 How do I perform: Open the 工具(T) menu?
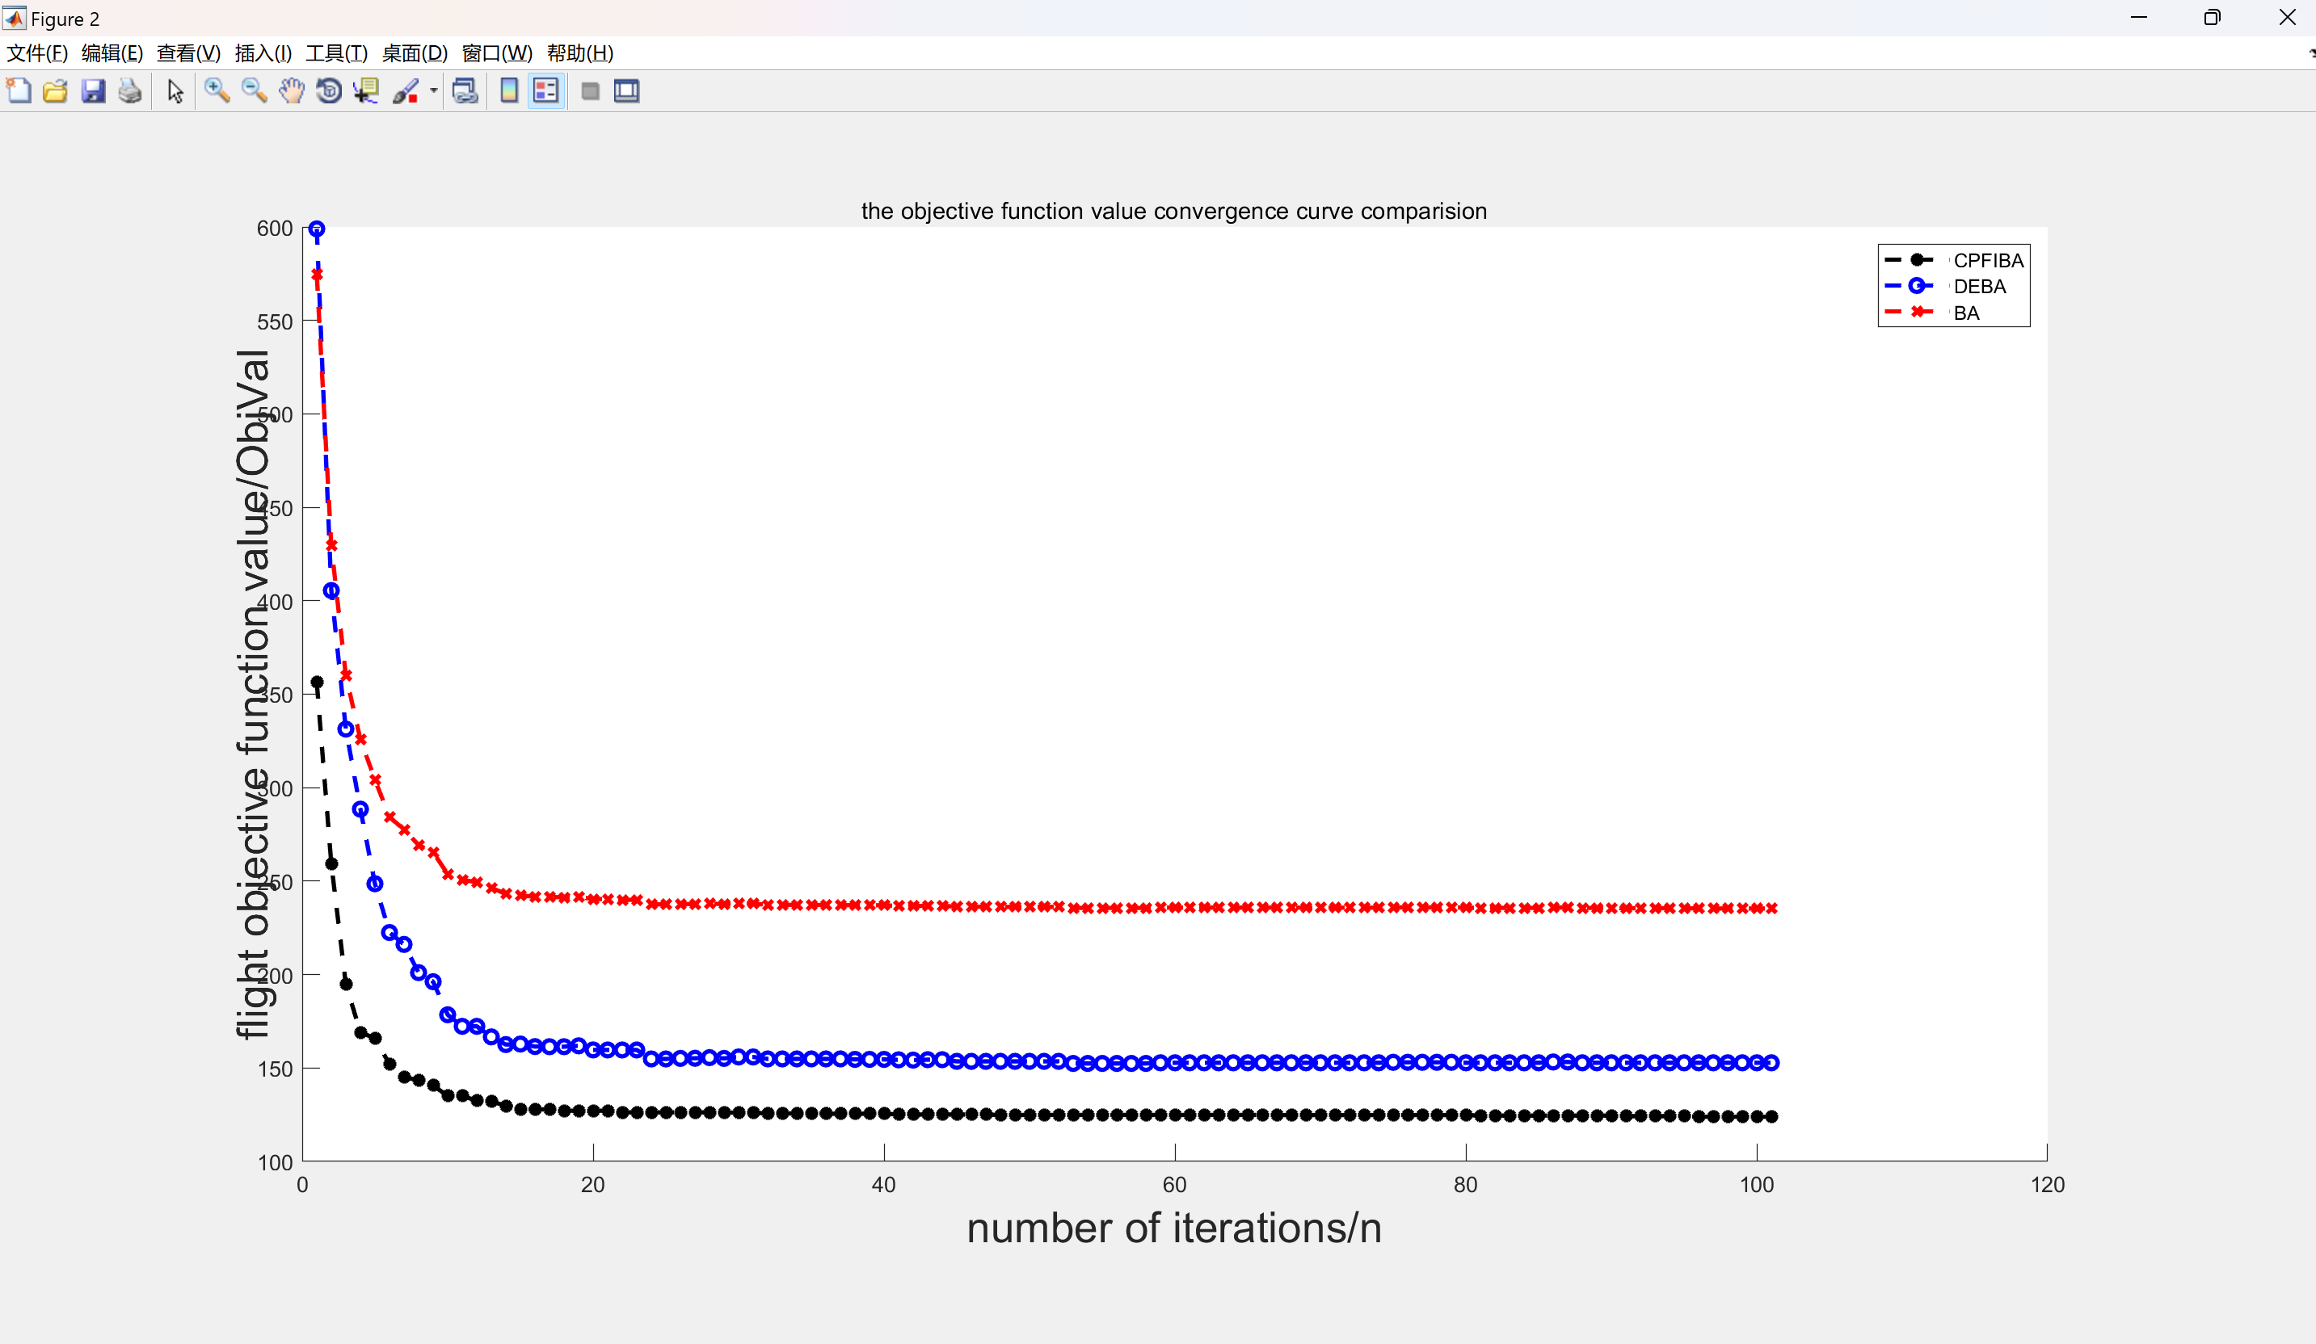[x=336, y=53]
